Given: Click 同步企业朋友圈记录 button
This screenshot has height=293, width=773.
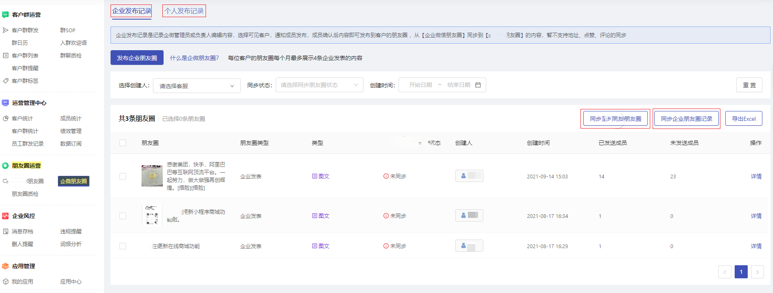Looking at the screenshot, I should pyautogui.click(x=687, y=119).
